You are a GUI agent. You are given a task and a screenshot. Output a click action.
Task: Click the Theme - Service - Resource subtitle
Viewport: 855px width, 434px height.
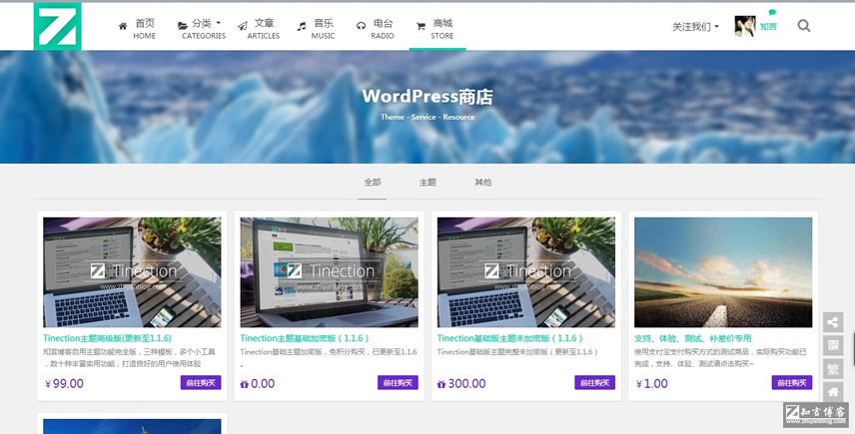pos(427,117)
